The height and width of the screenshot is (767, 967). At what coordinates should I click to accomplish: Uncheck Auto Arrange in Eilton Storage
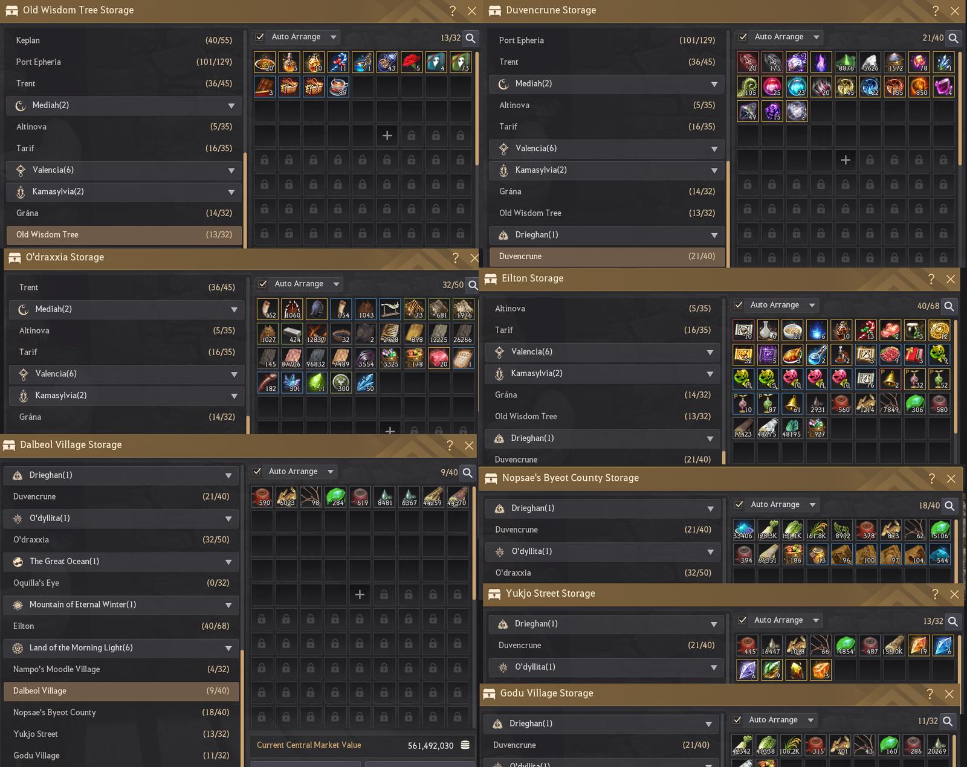point(739,305)
